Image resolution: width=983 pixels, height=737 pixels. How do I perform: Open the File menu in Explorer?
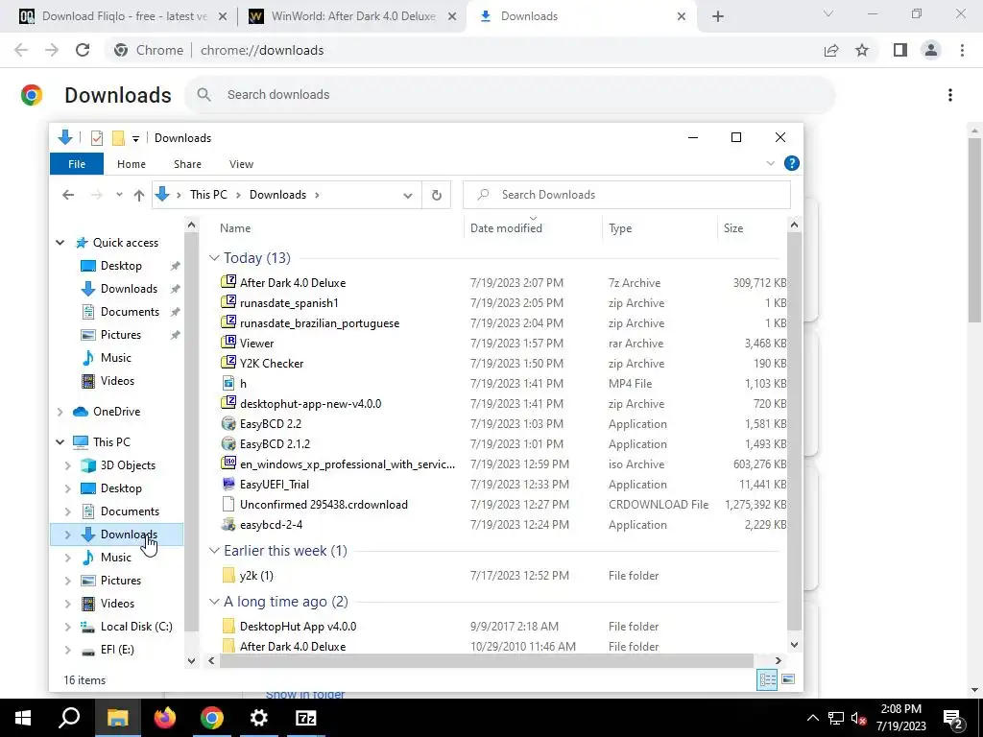(x=77, y=164)
